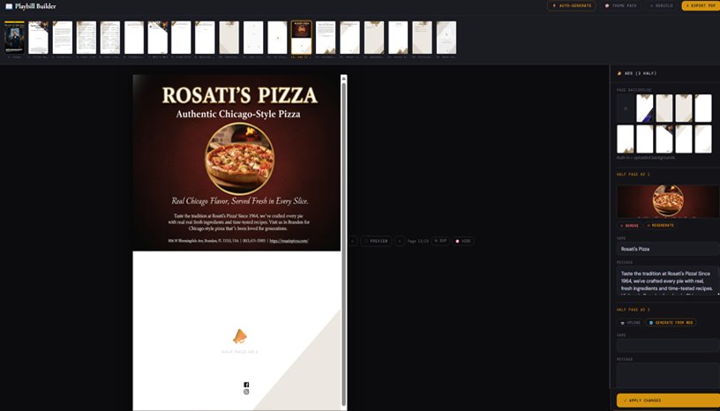720x411 pixels.
Task: Click Upload for Half Page Ad 2
Action: click(630, 323)
